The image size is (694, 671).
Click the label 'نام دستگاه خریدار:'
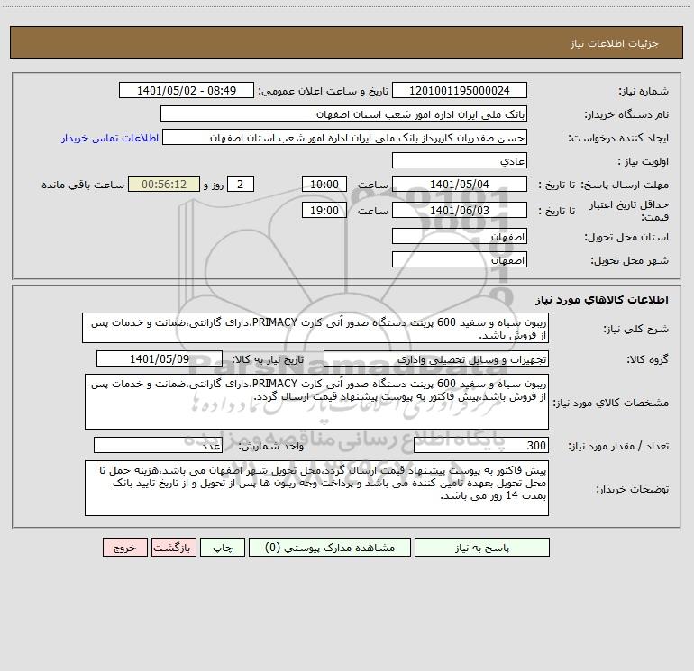(626, 114)
